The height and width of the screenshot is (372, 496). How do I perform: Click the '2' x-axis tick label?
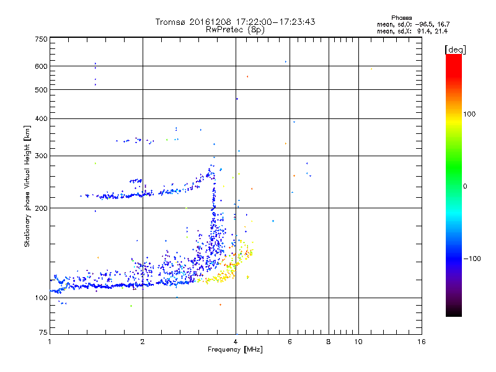click(143, 342)
